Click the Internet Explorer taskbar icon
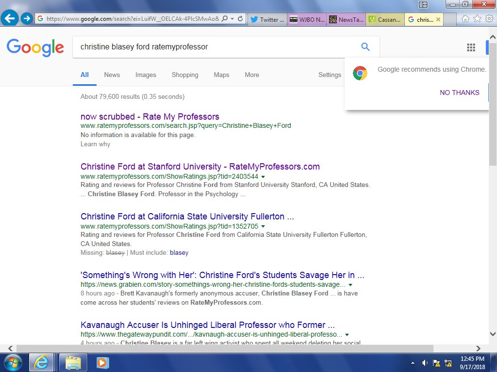 pyautogui.click(x=42, y=362)
